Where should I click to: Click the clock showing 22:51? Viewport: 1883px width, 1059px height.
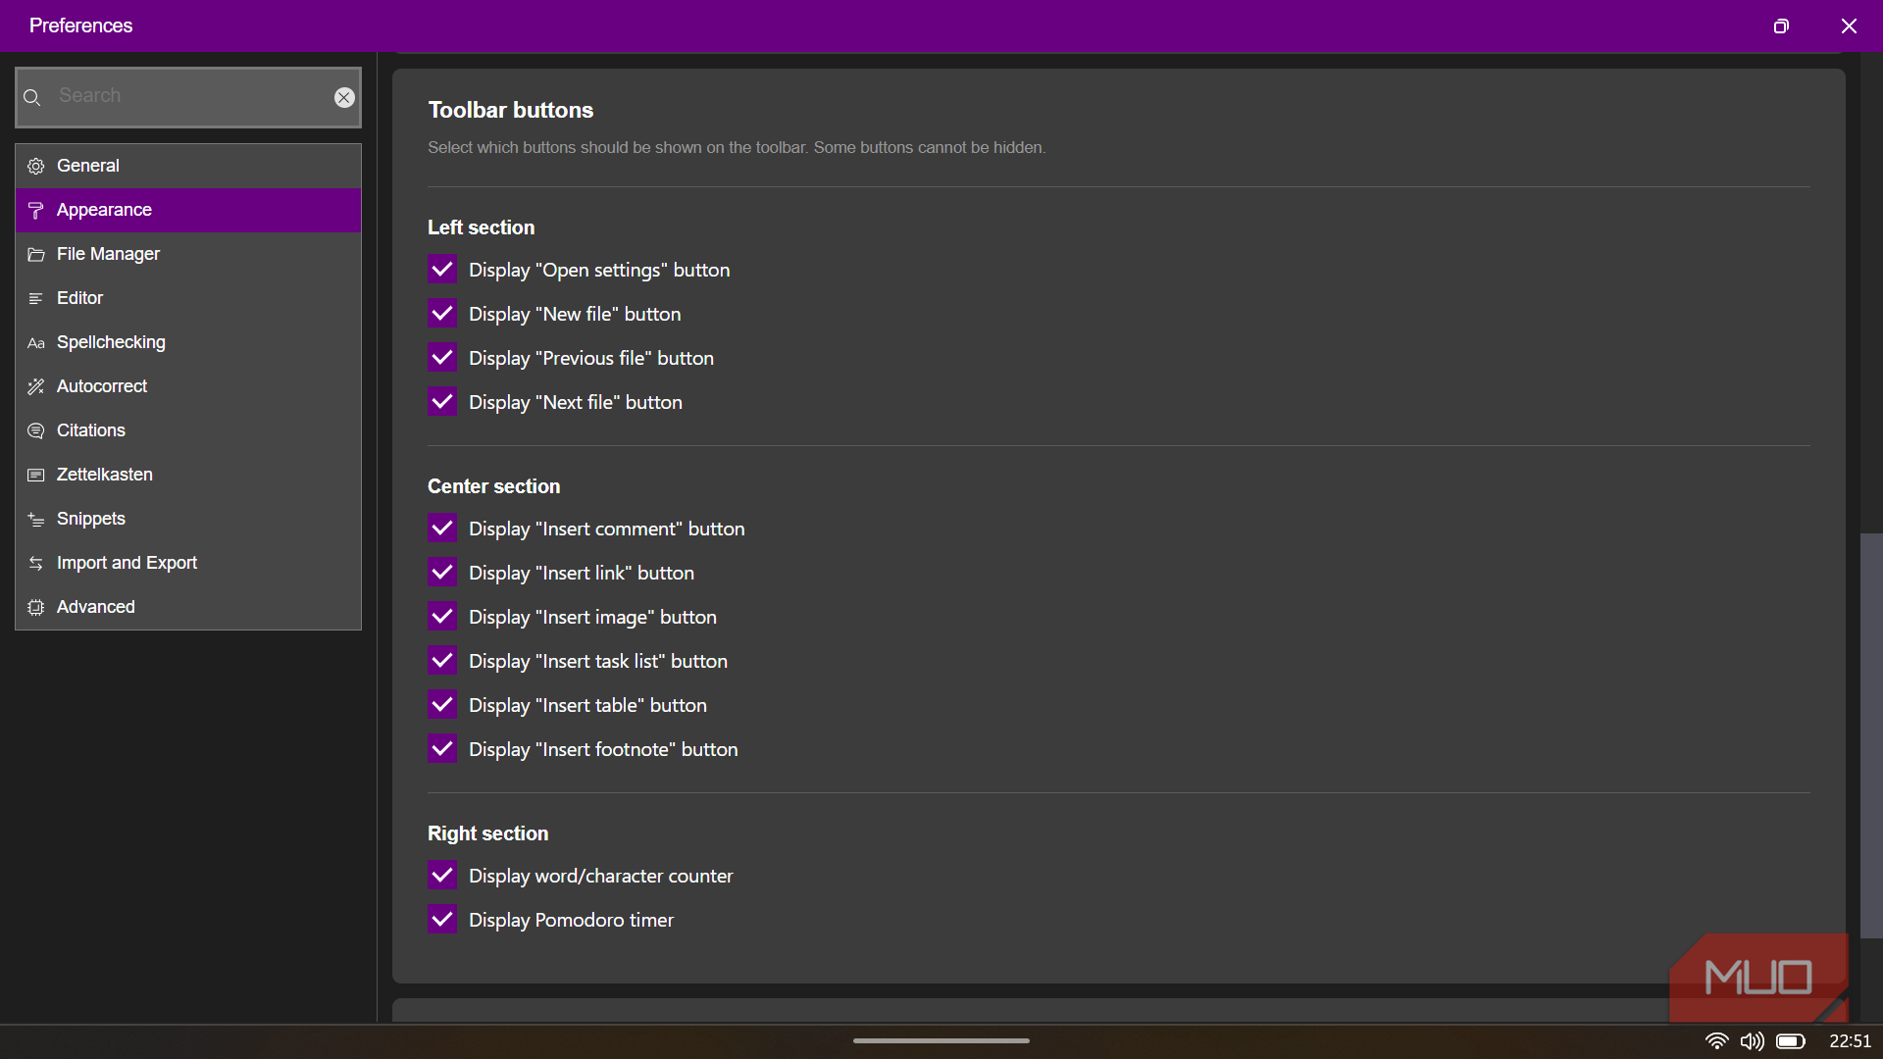pyautogui.click(x=1850, y=1041)
